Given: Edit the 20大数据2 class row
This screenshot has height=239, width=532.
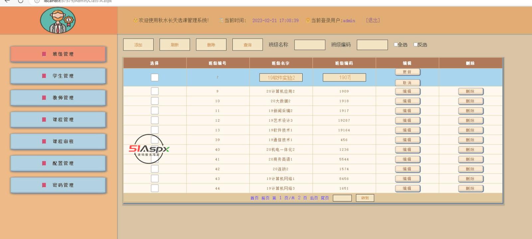Looking at the screenshot, I should (x=407, y=101).
